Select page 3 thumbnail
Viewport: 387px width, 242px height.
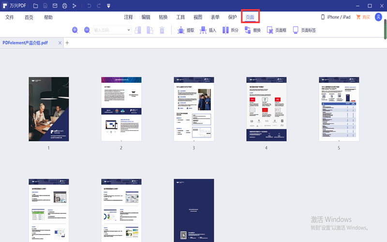pyautogui.click(x=193, y=109)
